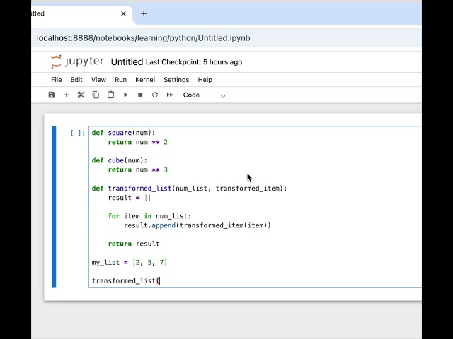Restart the kernel with the circular arrow
Viewport: 453px width, 339px height.
coord(155,95)
